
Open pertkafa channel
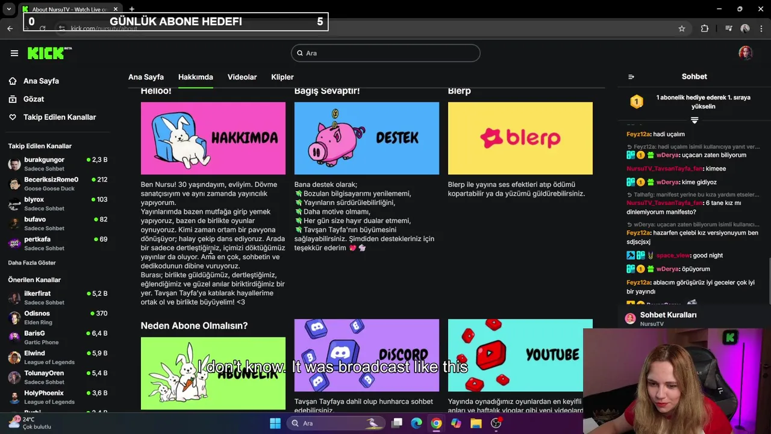pyautogui.click(x=58, y=244)
